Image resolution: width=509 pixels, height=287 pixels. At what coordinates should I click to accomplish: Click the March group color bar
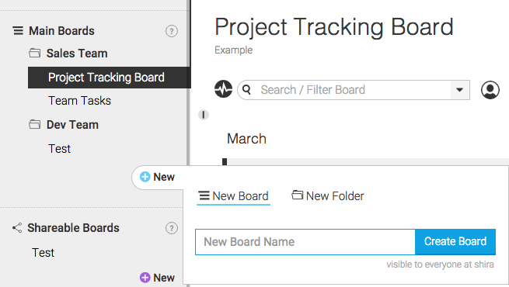(x=225, y=161)
